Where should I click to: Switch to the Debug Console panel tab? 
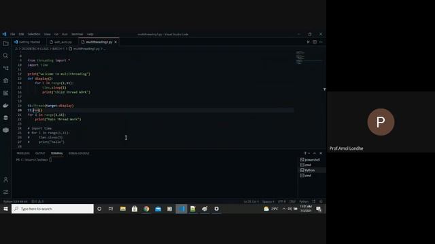[x=79, y=153]
